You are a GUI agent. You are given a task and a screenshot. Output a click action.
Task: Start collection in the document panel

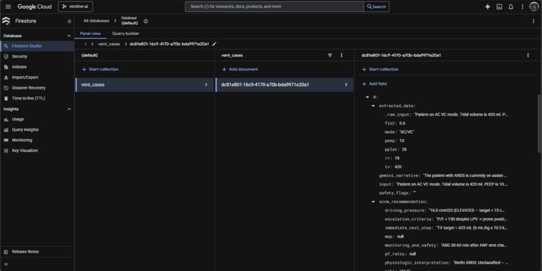coord(380,69)
